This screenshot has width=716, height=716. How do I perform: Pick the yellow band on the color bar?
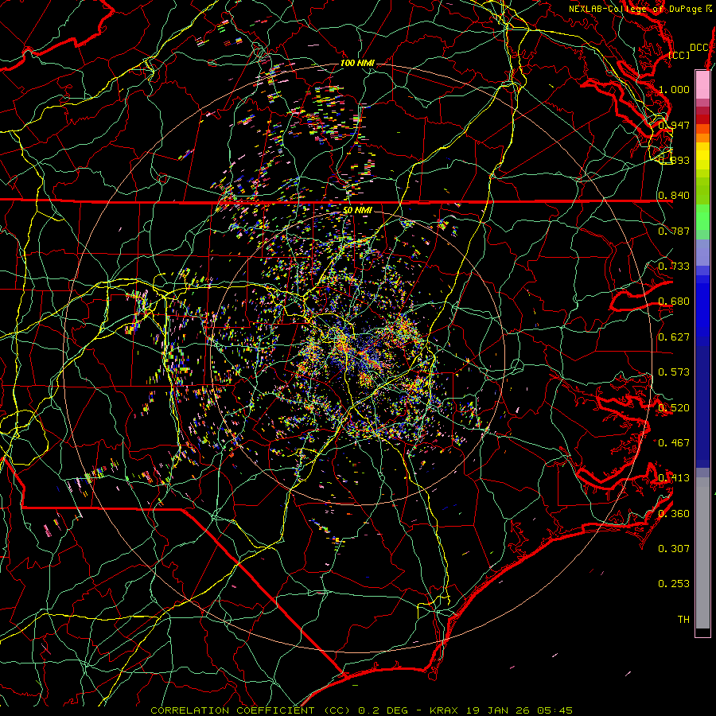(702, 157)
